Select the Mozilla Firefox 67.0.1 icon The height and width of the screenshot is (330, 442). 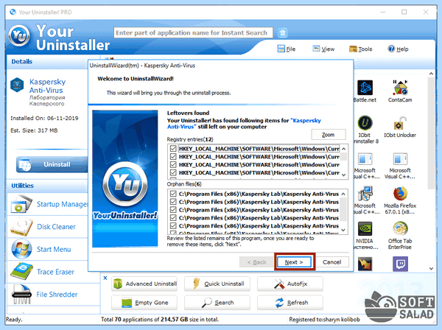[400, 193]
